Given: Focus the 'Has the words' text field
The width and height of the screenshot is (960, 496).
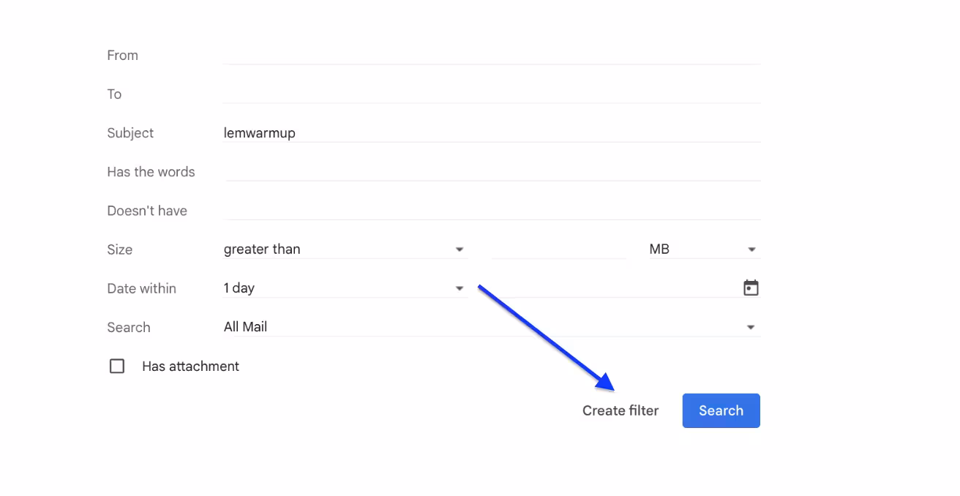Looking at the screenshot, I should tap(492, 171).
